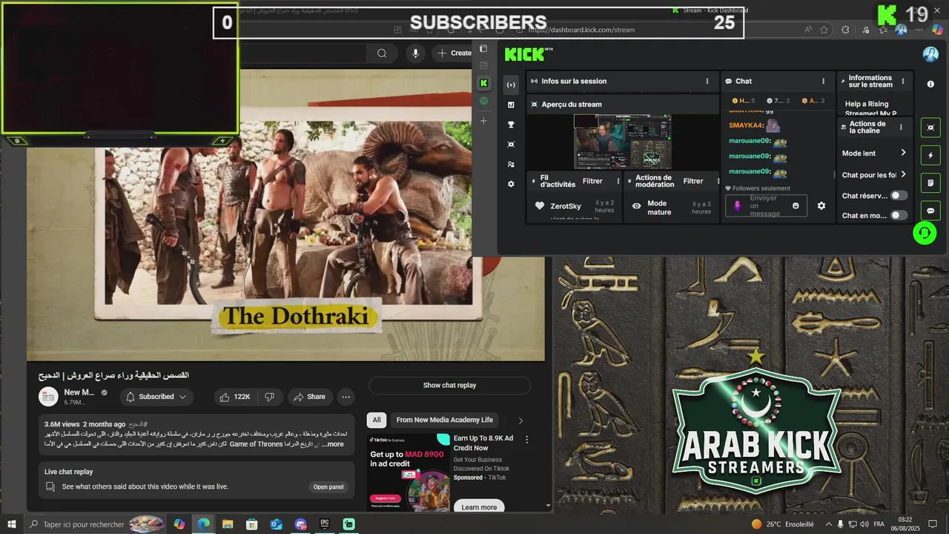
Task: Click the green-outlined capture button on right rail
Action: (930, 128)
